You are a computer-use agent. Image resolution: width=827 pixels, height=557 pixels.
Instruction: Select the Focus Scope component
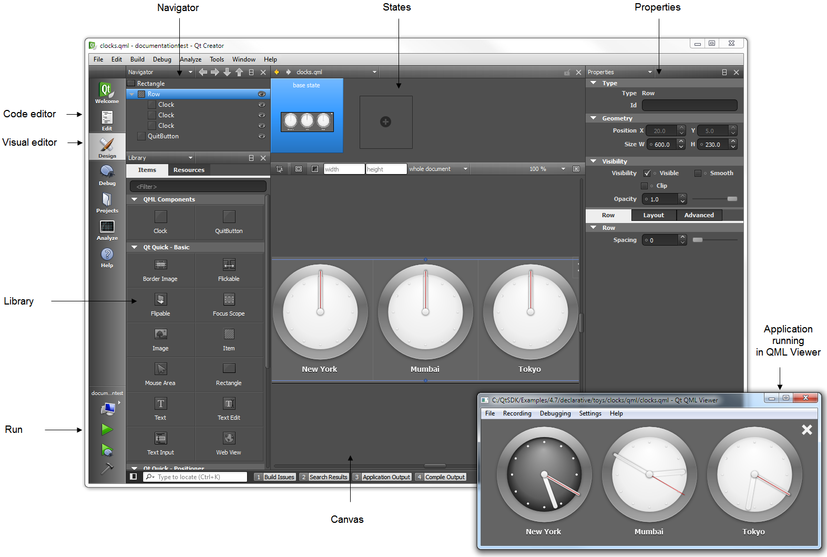(x=229, y=305)
